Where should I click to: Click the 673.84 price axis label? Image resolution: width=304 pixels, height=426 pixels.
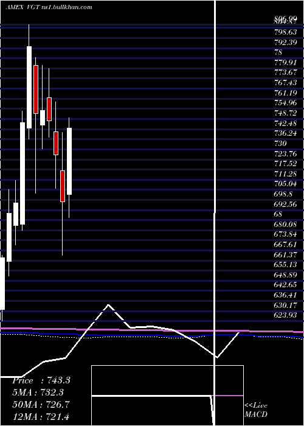286,234
